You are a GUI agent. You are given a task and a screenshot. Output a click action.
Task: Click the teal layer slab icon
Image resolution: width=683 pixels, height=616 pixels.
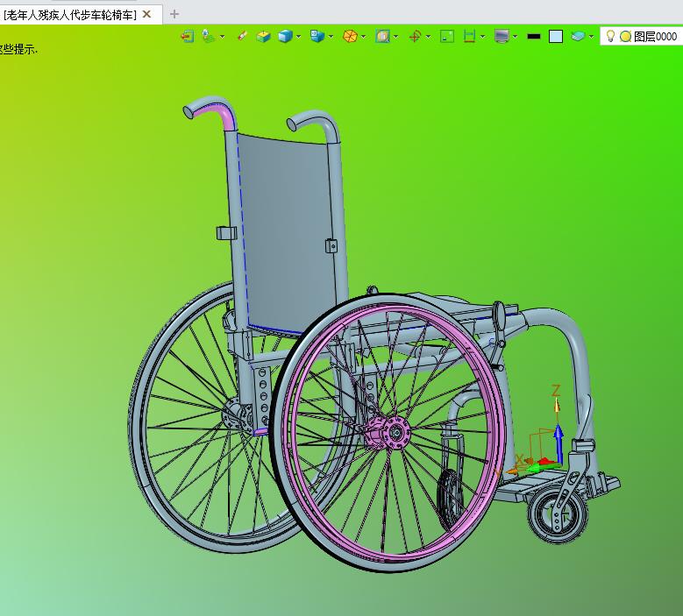pos(578,36)
